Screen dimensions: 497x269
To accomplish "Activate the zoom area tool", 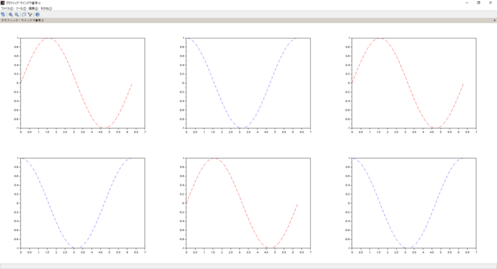I will (10, 15).
